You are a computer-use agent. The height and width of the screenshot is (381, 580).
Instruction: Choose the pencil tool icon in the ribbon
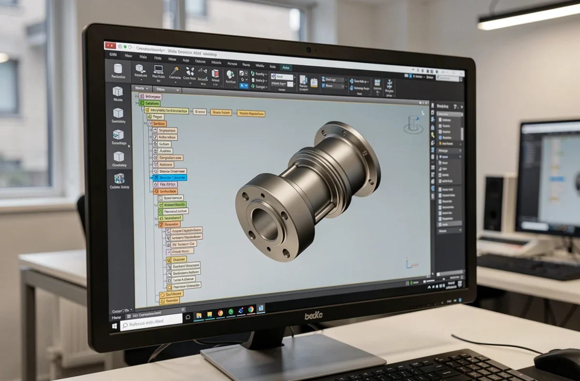point(174,71)
